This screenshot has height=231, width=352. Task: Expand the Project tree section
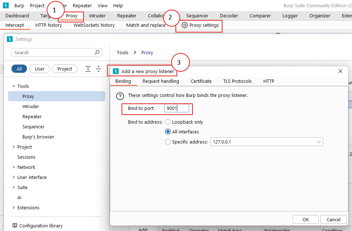click(x=14, y=147)
